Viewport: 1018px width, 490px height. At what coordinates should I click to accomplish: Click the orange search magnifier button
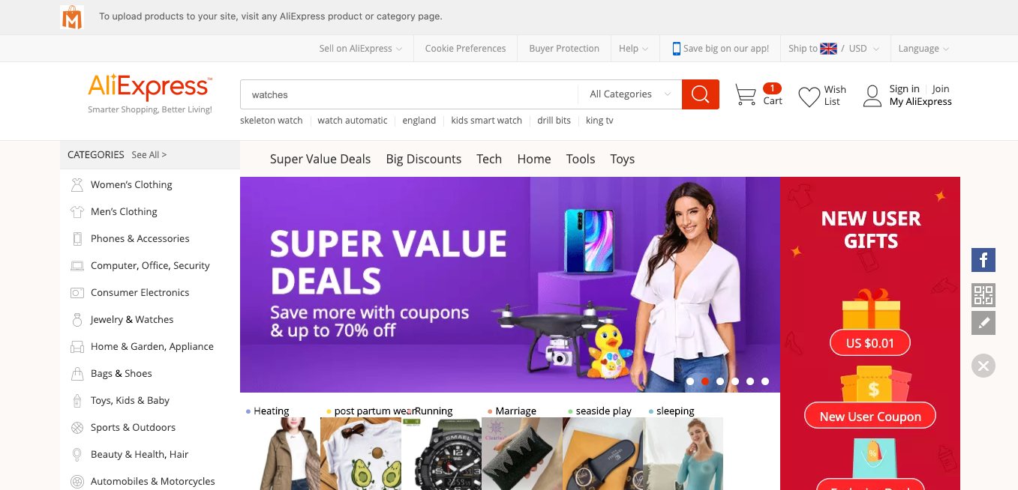point(701,94)
